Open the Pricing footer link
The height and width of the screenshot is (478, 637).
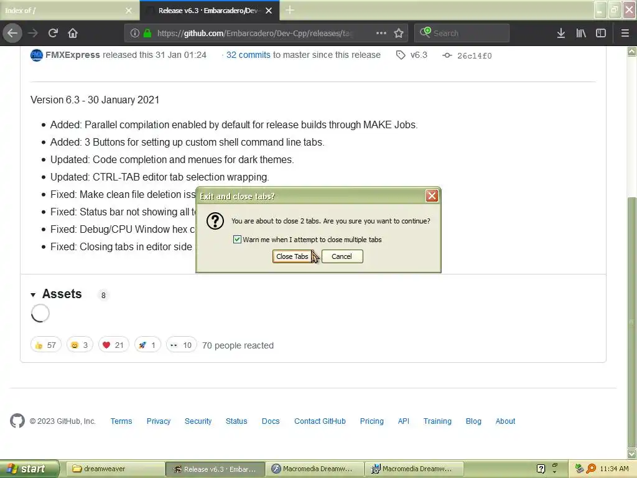coord(372,421)
